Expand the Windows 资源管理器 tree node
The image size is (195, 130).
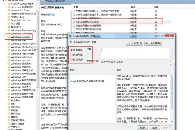tap(6, 97)
